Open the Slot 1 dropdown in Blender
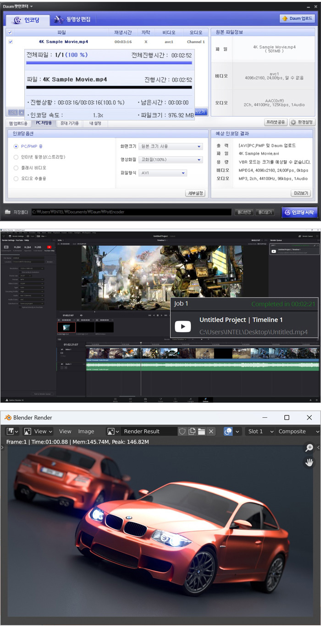This screenshot has width=321, height=627. [x=260, y=431]
